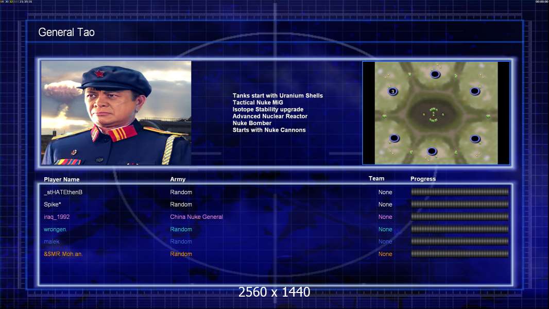Click the Team None value for Spike*
This screenshot has width=549, height=309.
(385, 204)
